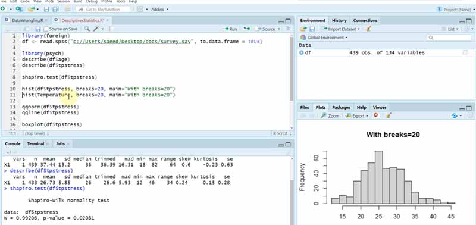Toggle the Source on Save checkbox
Image resolution: width=476 pixels, height=225 pixels.
pyautogui.click(x=46, y=29)
